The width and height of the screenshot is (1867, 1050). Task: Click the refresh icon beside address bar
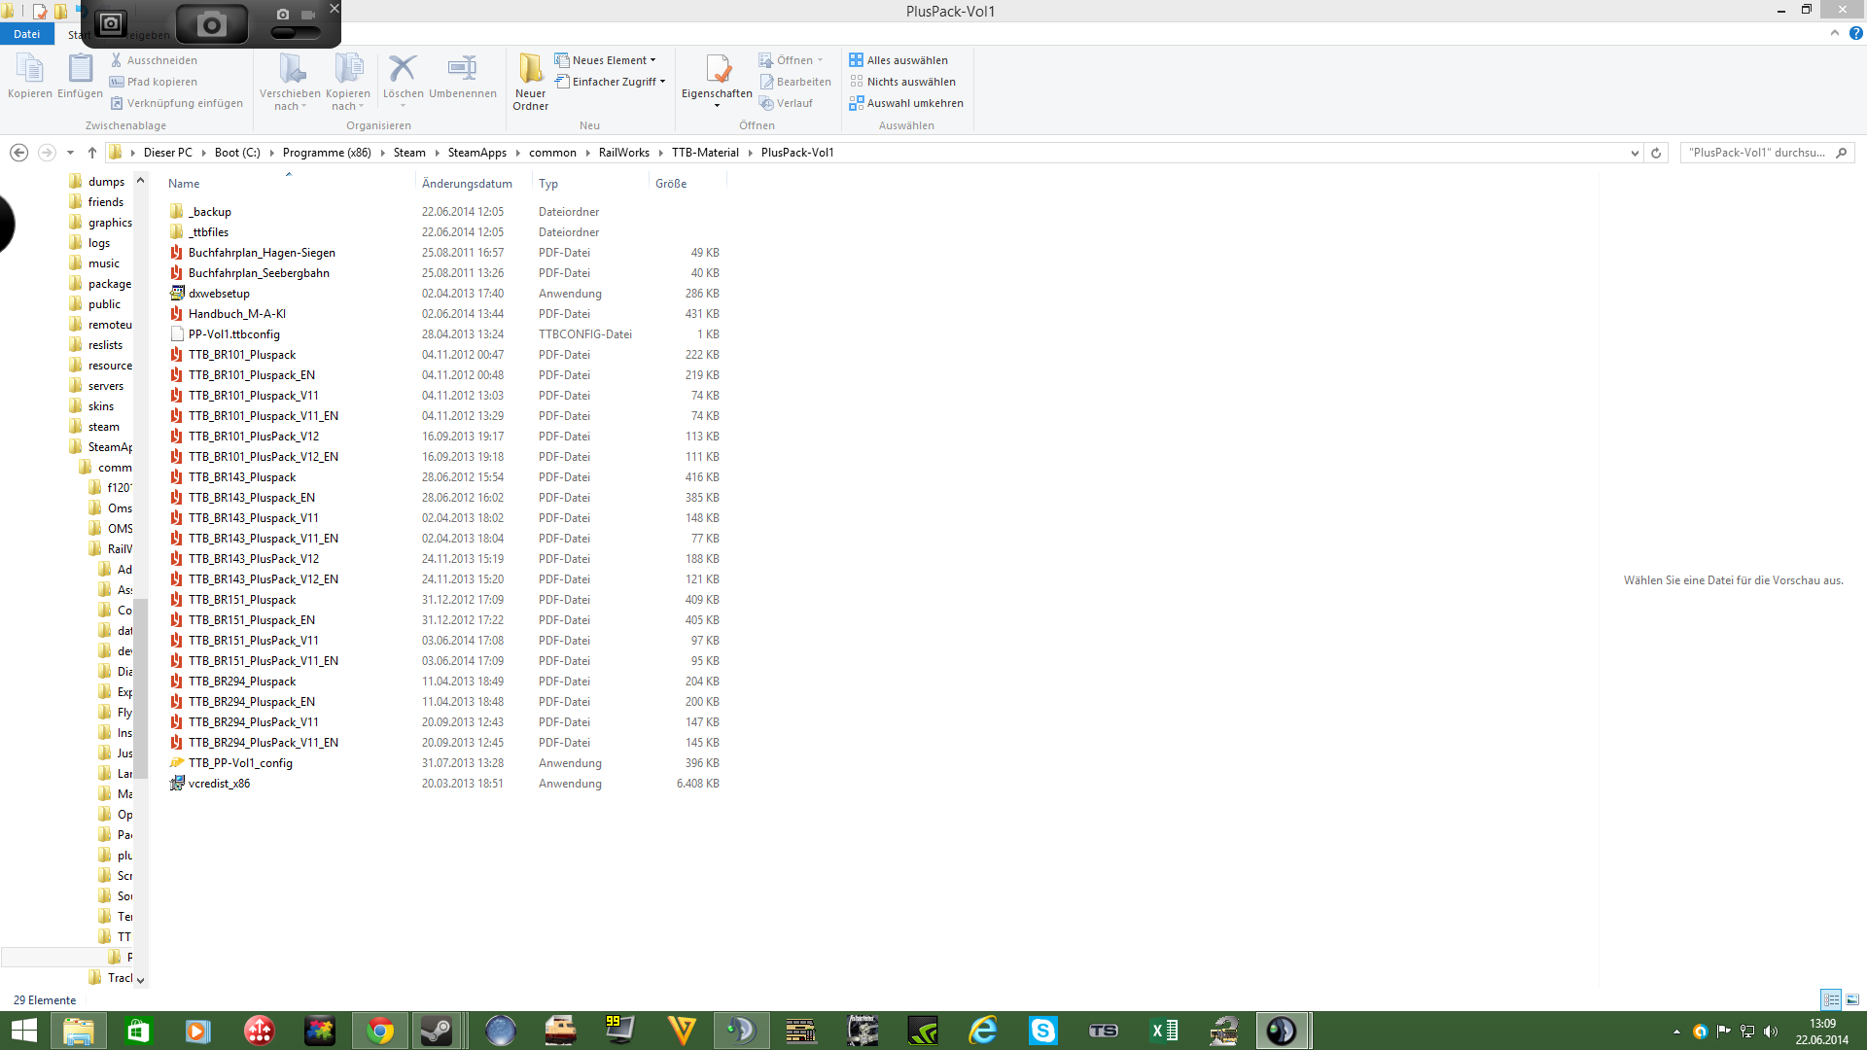(x=1656, y=153)
